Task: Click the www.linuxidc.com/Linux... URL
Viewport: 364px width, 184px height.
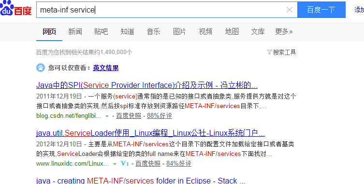Action: click(x=73, y=164)
